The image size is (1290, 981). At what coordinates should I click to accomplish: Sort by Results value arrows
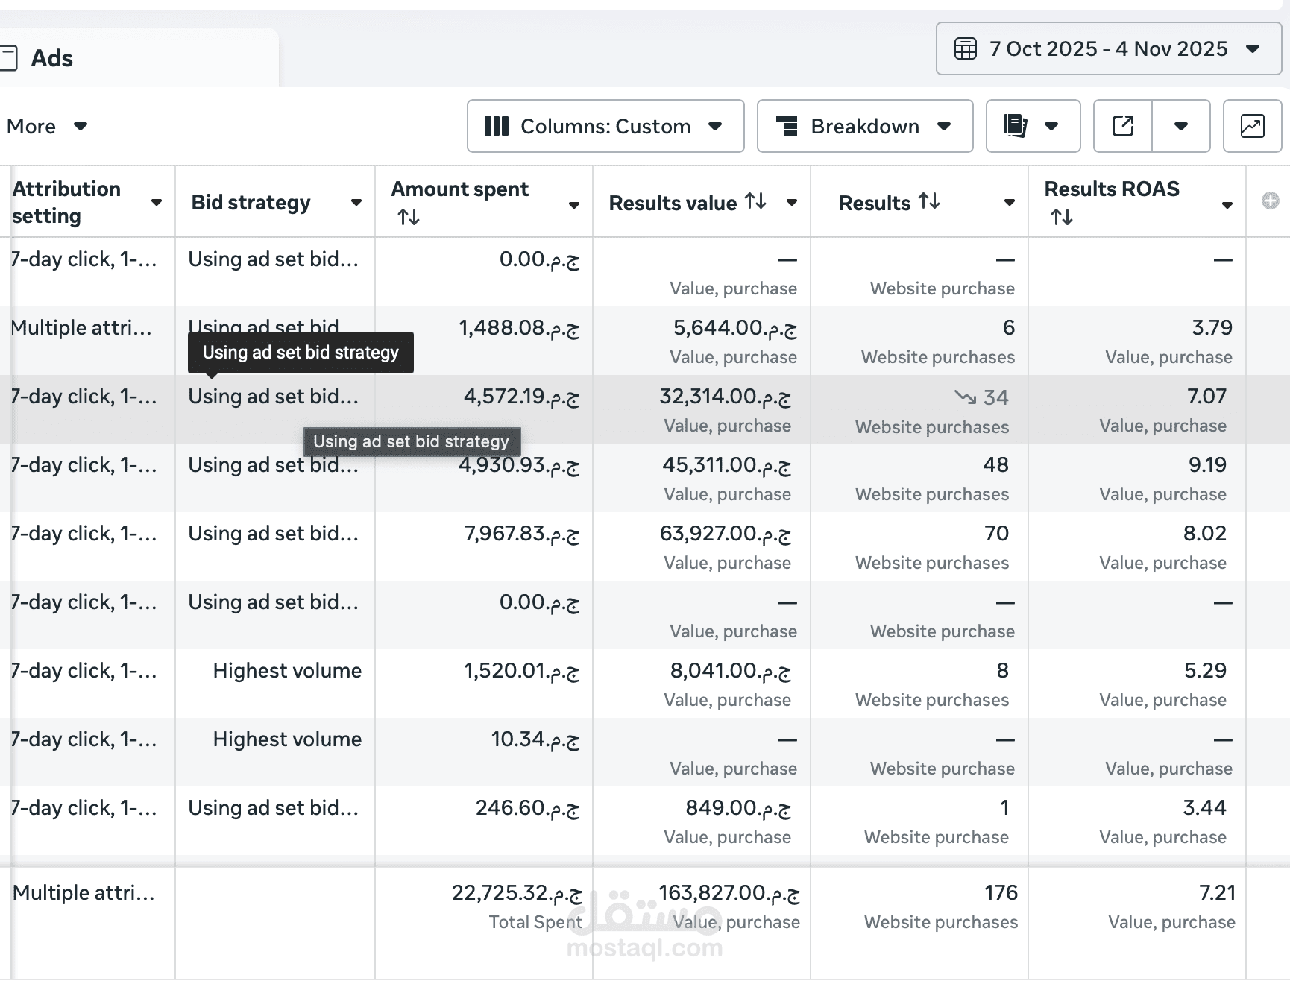click(755, 201)
